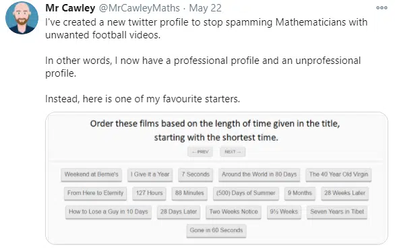This screenshot has width=395, height=251.
Task: Advance with the NEXT button
Action: pyautogui.click(x=233, y=151)
